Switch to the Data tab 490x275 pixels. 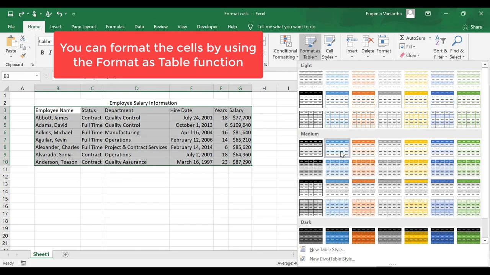139,27
